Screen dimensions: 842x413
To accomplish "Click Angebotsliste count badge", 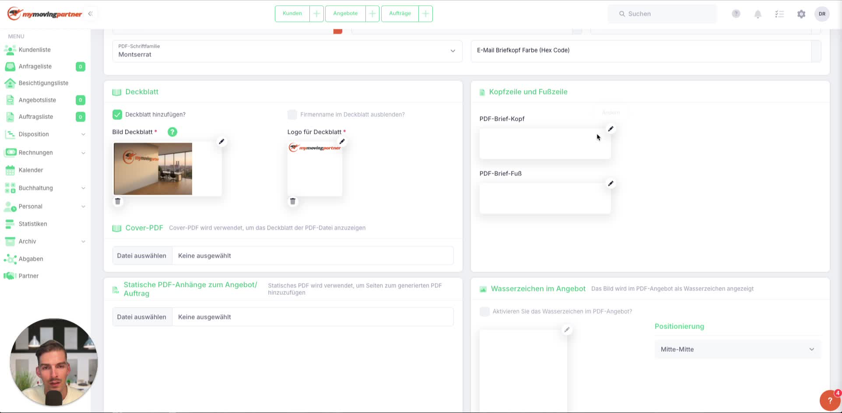I will [81, 100].
